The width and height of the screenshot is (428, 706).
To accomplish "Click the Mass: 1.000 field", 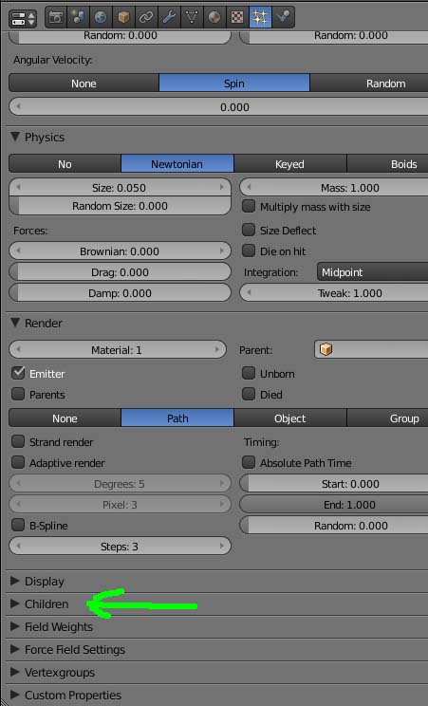I will click(334, 187).
